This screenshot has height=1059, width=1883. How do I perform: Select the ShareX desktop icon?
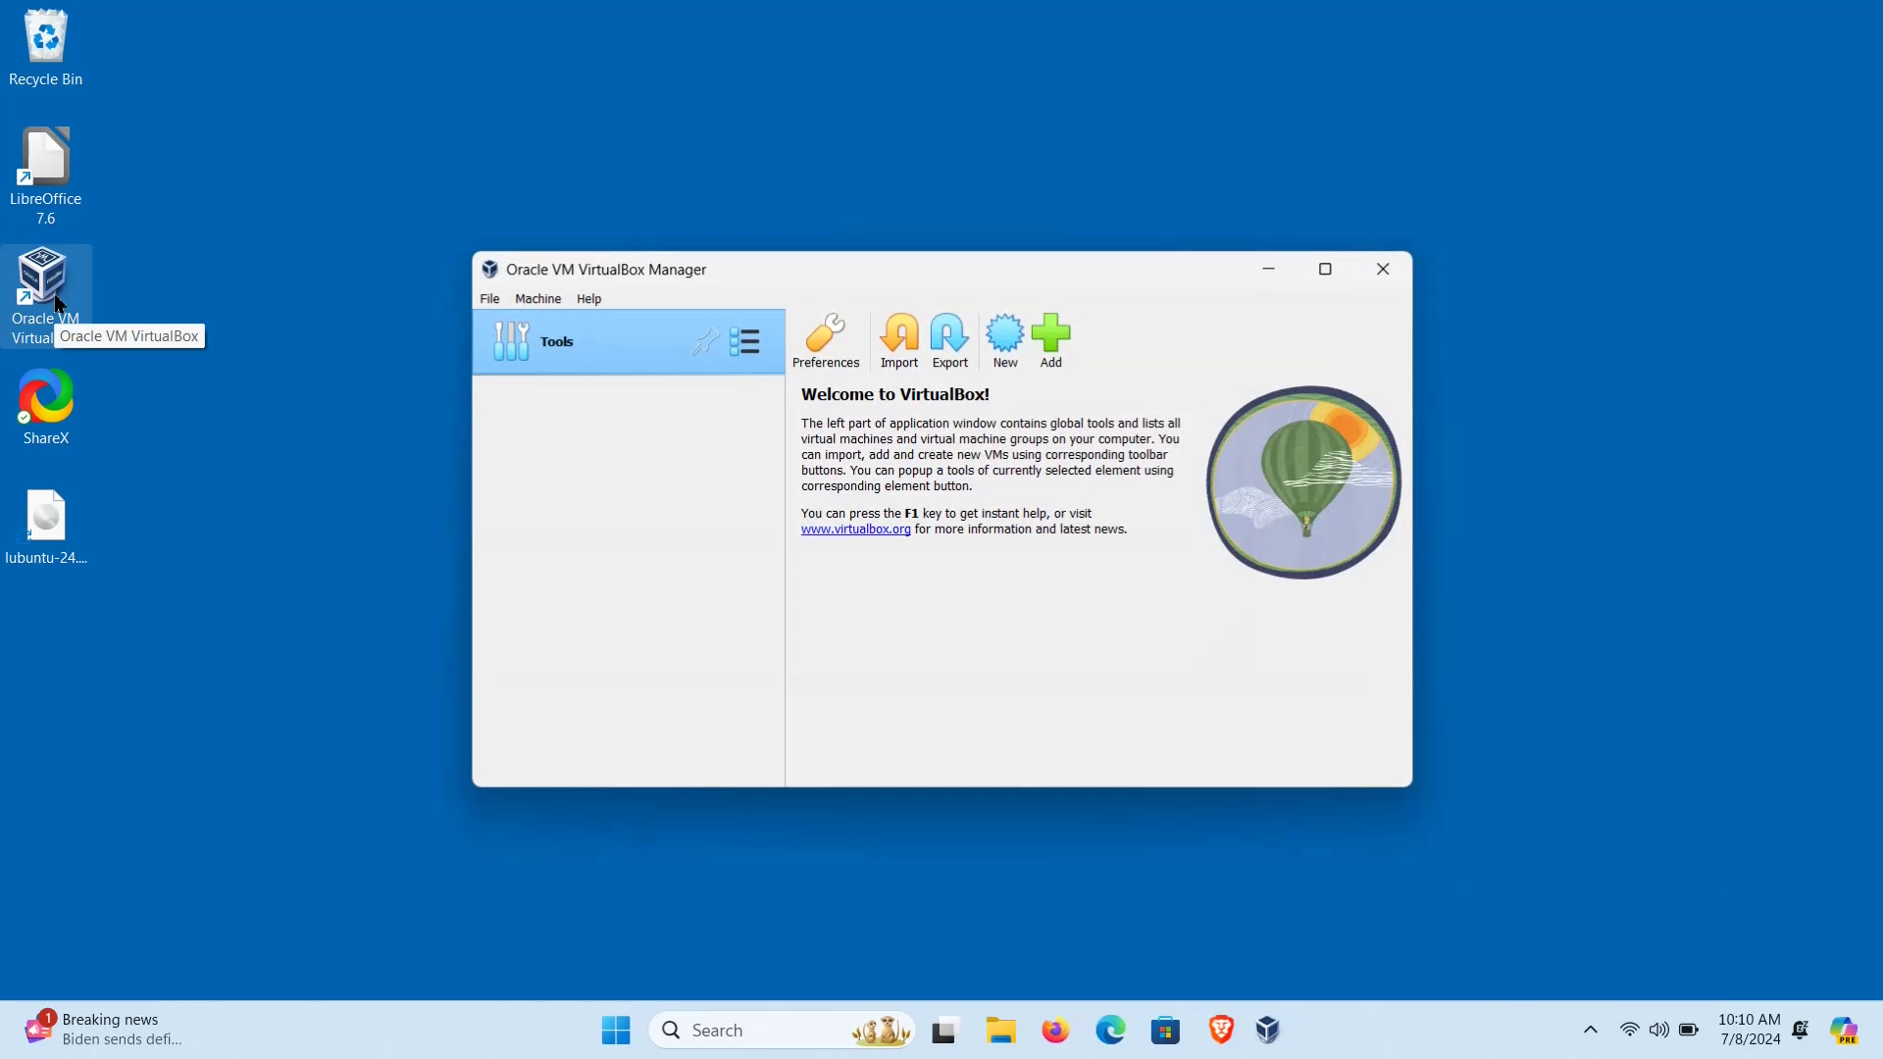46,406
